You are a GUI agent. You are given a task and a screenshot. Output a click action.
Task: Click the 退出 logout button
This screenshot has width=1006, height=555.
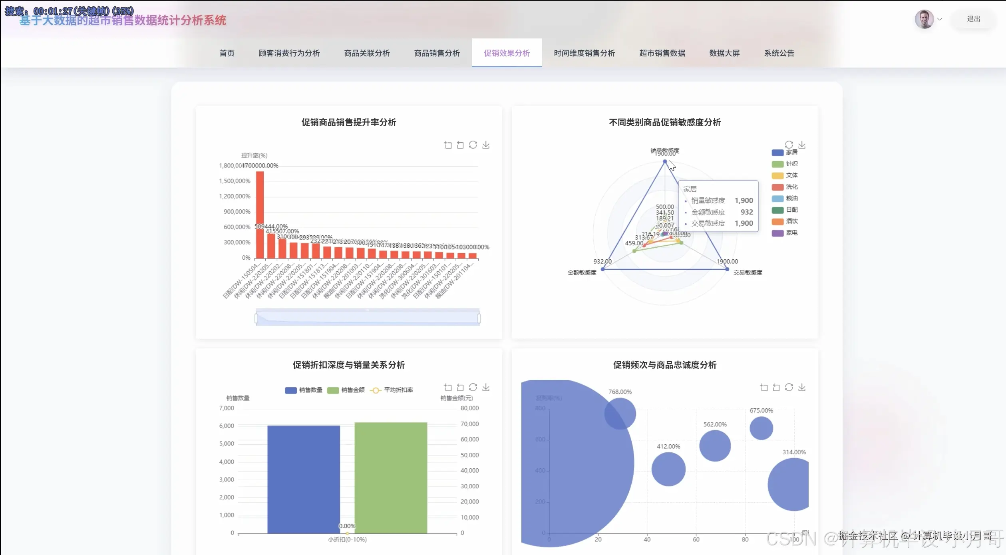click(x=973, y=19)
